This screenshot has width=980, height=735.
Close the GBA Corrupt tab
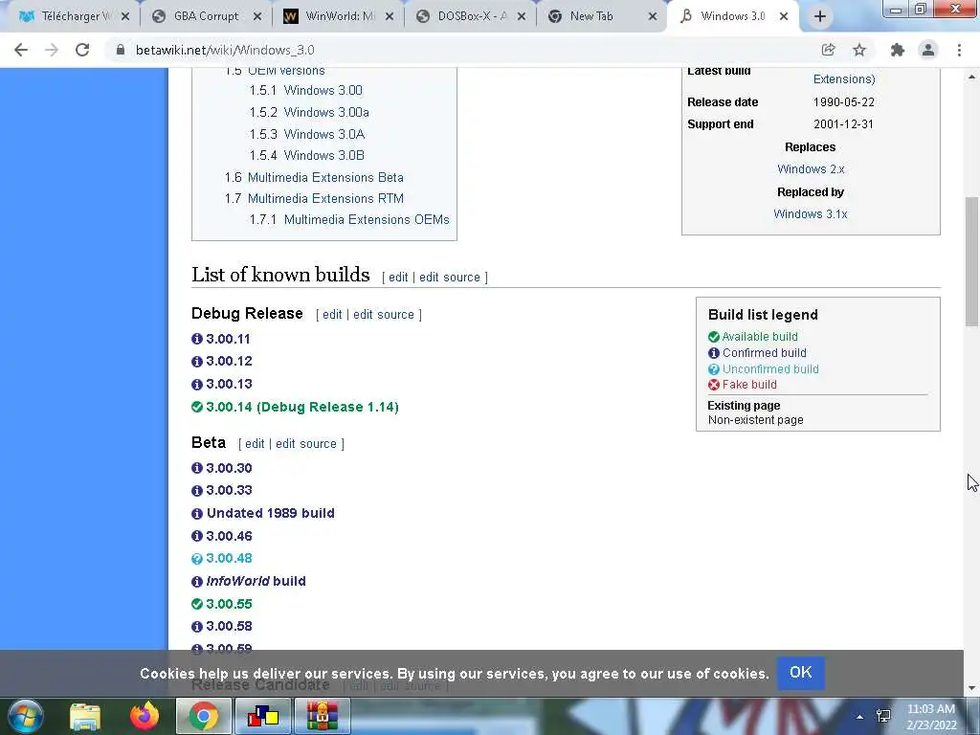point(257,17)
